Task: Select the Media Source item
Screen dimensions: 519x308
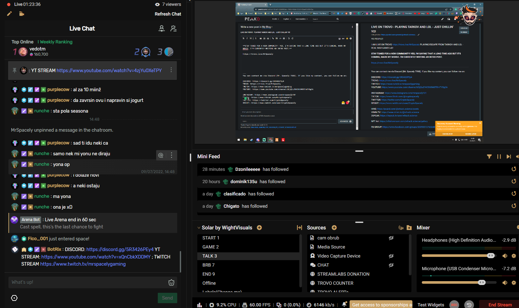Action: click(331, 247)
